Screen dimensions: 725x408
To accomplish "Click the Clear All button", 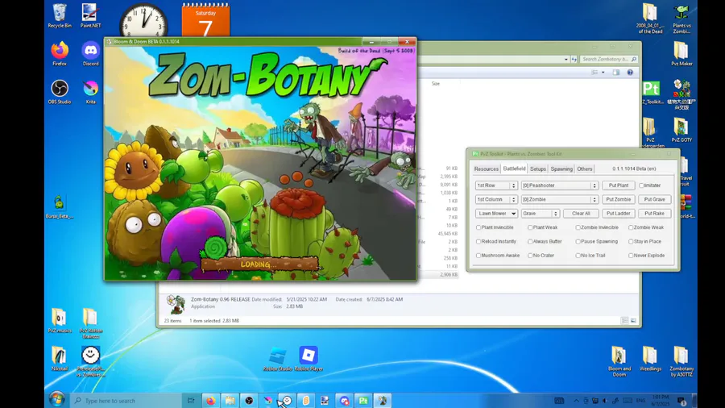I will 581,213.
